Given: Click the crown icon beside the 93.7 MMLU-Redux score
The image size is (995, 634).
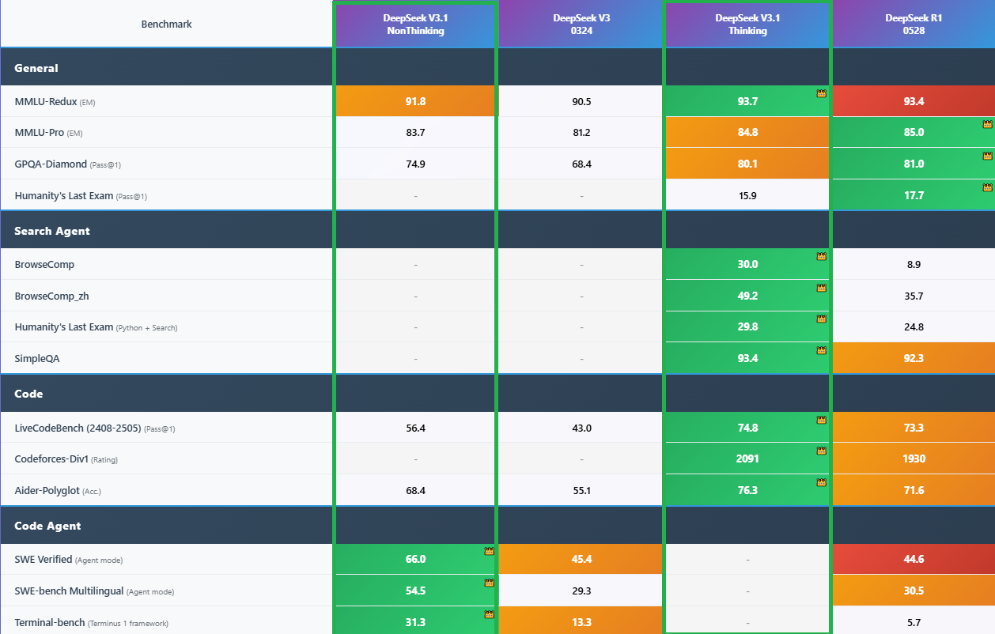Looking at the screenshot, I should pyautogui.click(x=821, y=93).
